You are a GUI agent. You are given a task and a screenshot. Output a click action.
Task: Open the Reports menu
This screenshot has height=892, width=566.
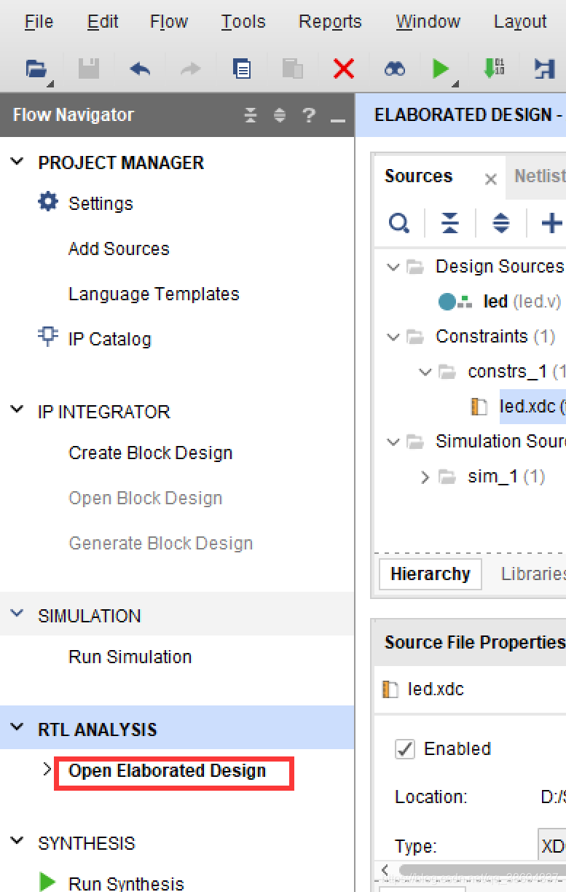[x=330, y=22]
